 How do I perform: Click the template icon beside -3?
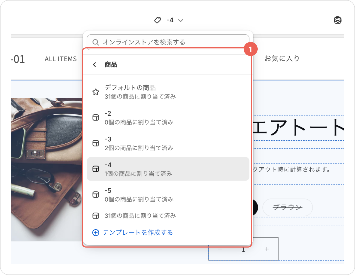tap(96, 143)
